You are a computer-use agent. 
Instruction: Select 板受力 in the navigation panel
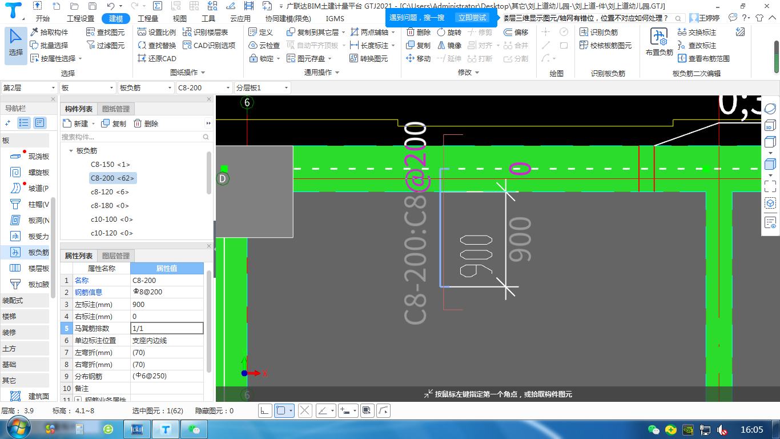click(x=30, y=236)
